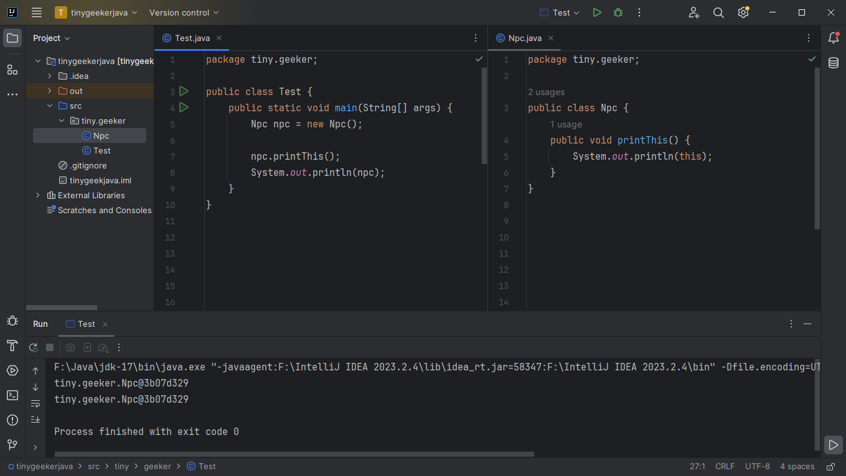Open Database tool window

coord(834,63)
